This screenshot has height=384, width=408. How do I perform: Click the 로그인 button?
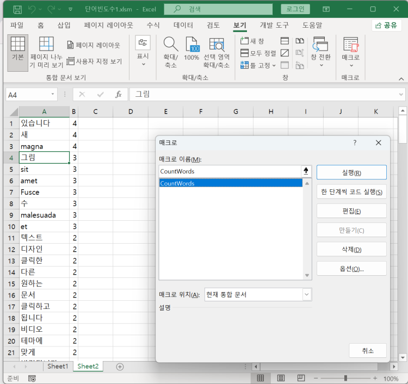click(295, 9)
